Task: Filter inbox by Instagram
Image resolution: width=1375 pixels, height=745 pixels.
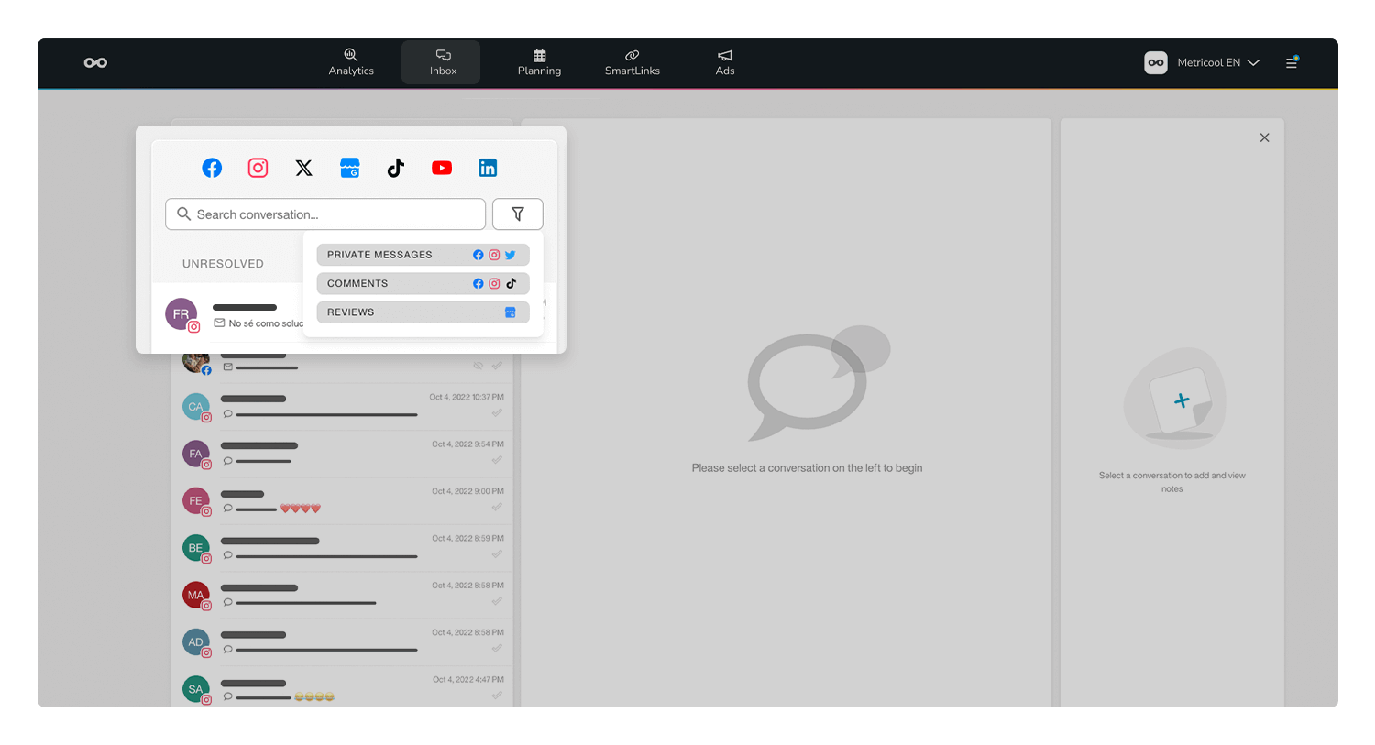Action: point(258,168)
